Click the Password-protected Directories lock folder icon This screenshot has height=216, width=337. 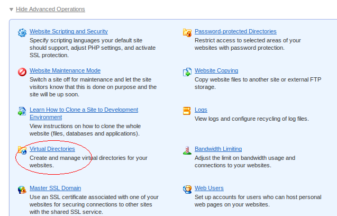point(187,33)
